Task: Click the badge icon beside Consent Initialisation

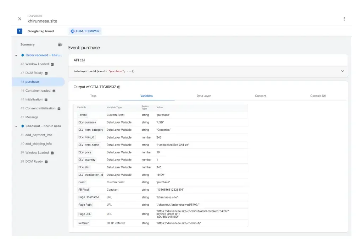Action: [x=59, y=109]
